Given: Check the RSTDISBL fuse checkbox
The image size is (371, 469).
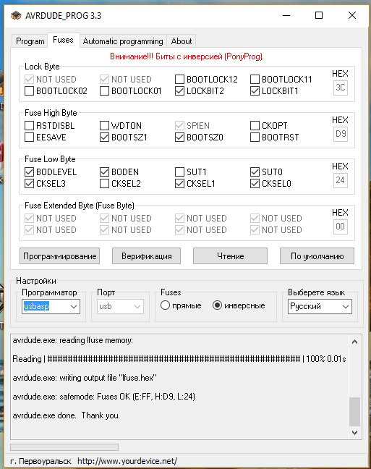Looking at the screenshot, I should 29,126.
